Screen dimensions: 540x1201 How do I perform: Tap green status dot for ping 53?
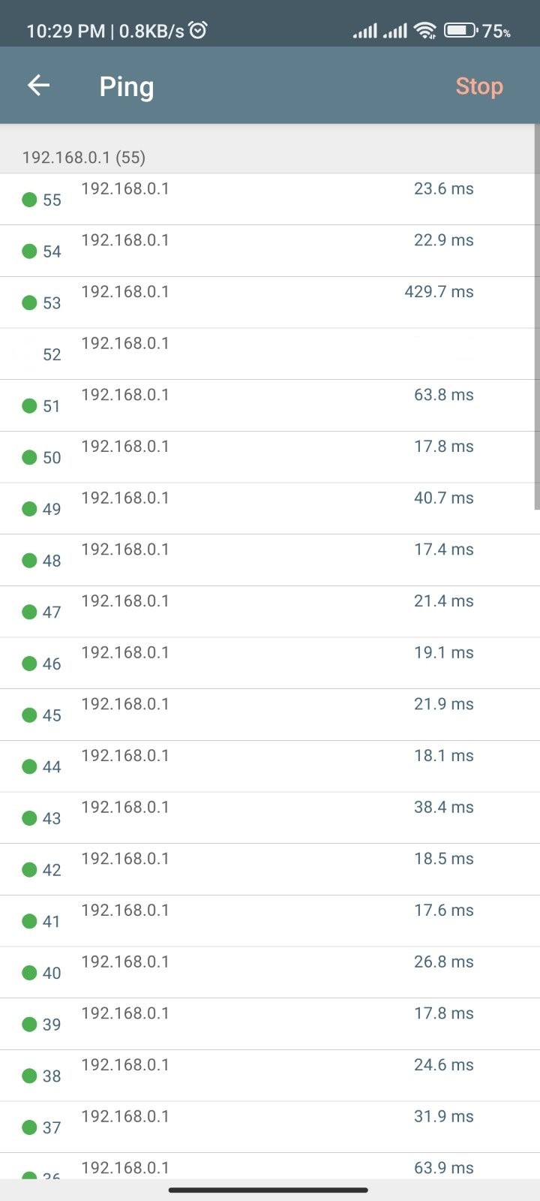[x=29, y=303]
